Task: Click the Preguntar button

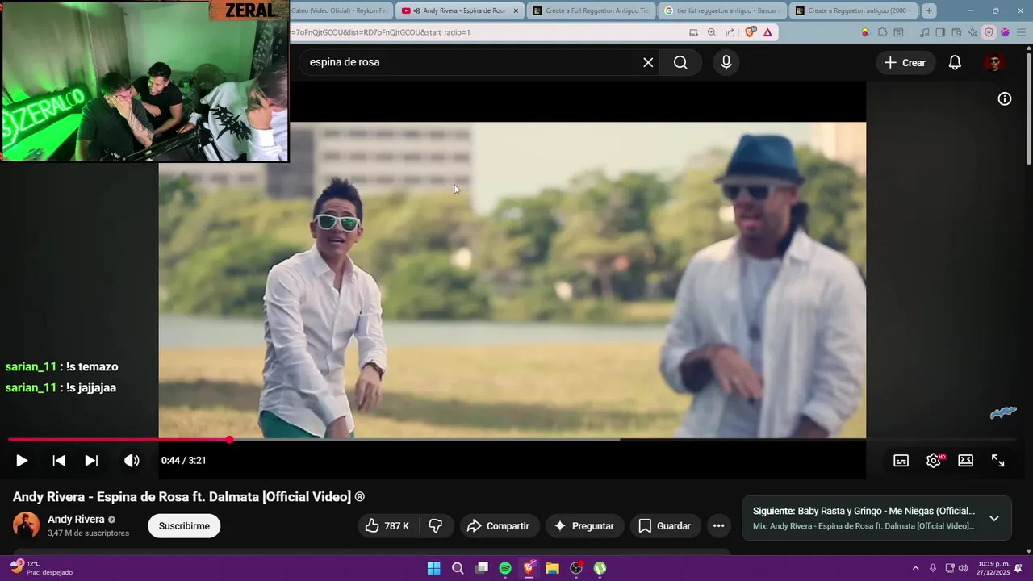Action: click(584, 526)
